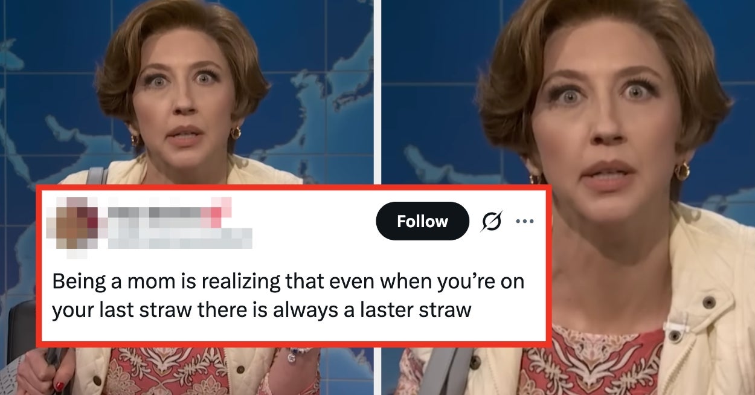Click the black Follow button
This screenshot has width=755, height=395.
click(422, 221)
